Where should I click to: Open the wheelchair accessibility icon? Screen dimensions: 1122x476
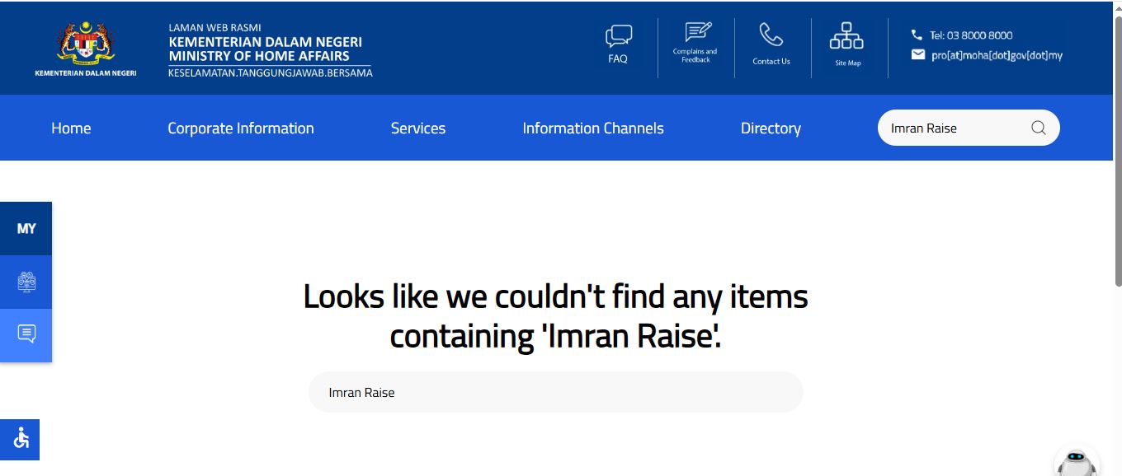pos(21,439)
